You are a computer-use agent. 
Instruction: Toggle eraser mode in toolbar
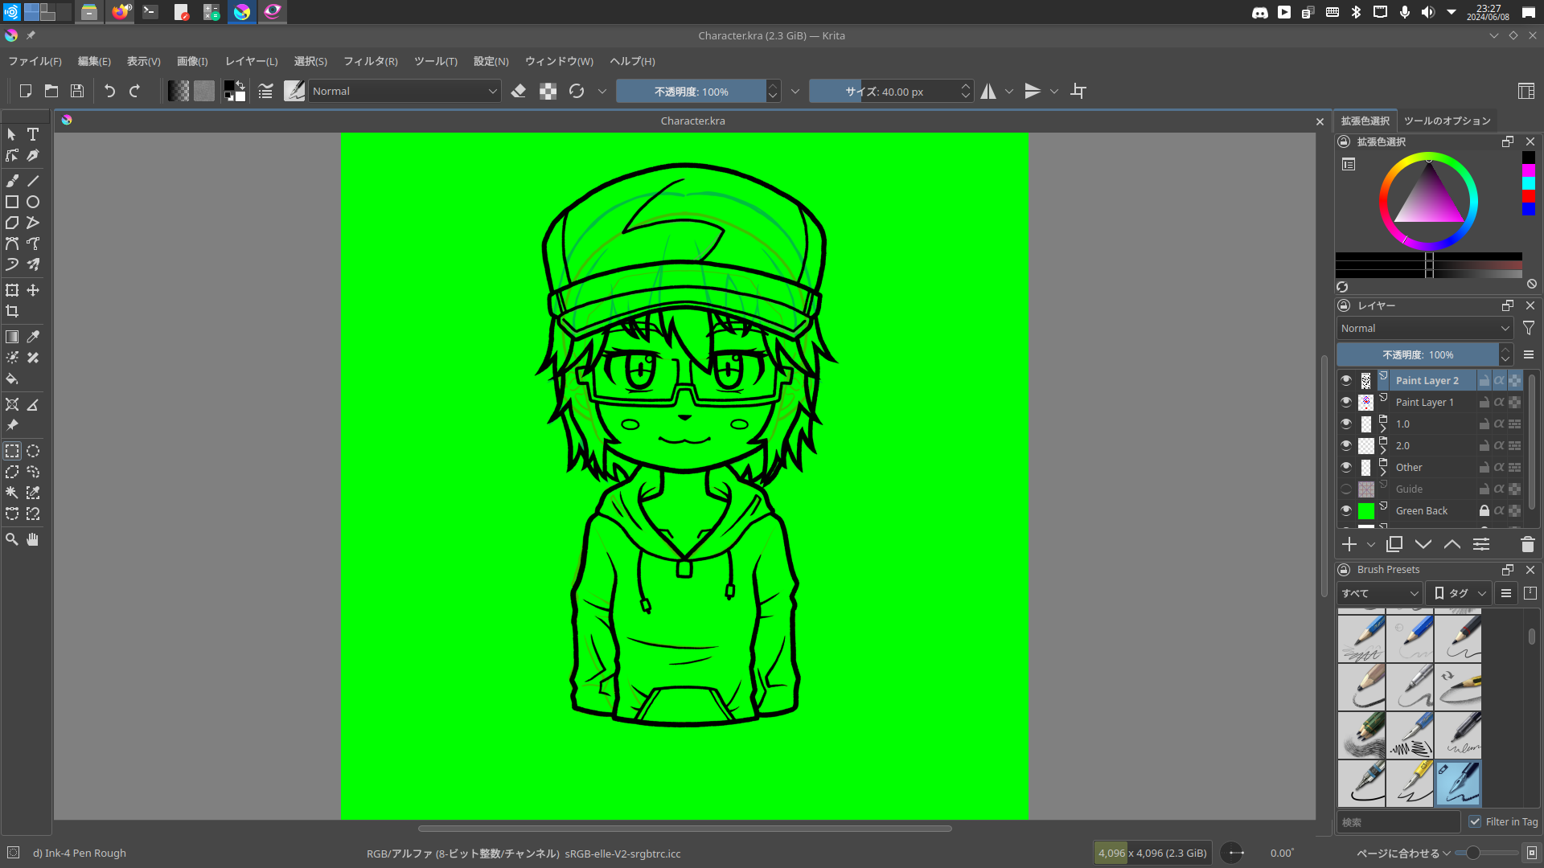(x=519, y=91)
